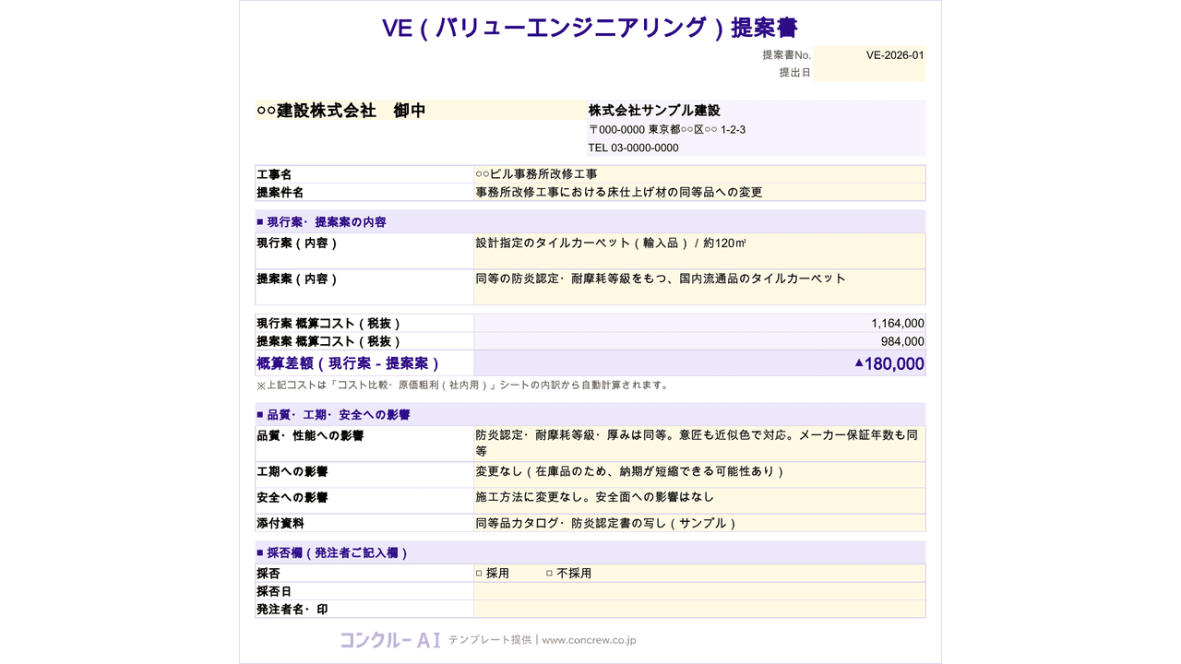Tick the 採用 checkbox
The width and height of the screenshot is (1181, 664).
479,574
